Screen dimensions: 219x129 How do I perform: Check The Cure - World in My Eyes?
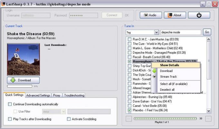click(129, 44)
